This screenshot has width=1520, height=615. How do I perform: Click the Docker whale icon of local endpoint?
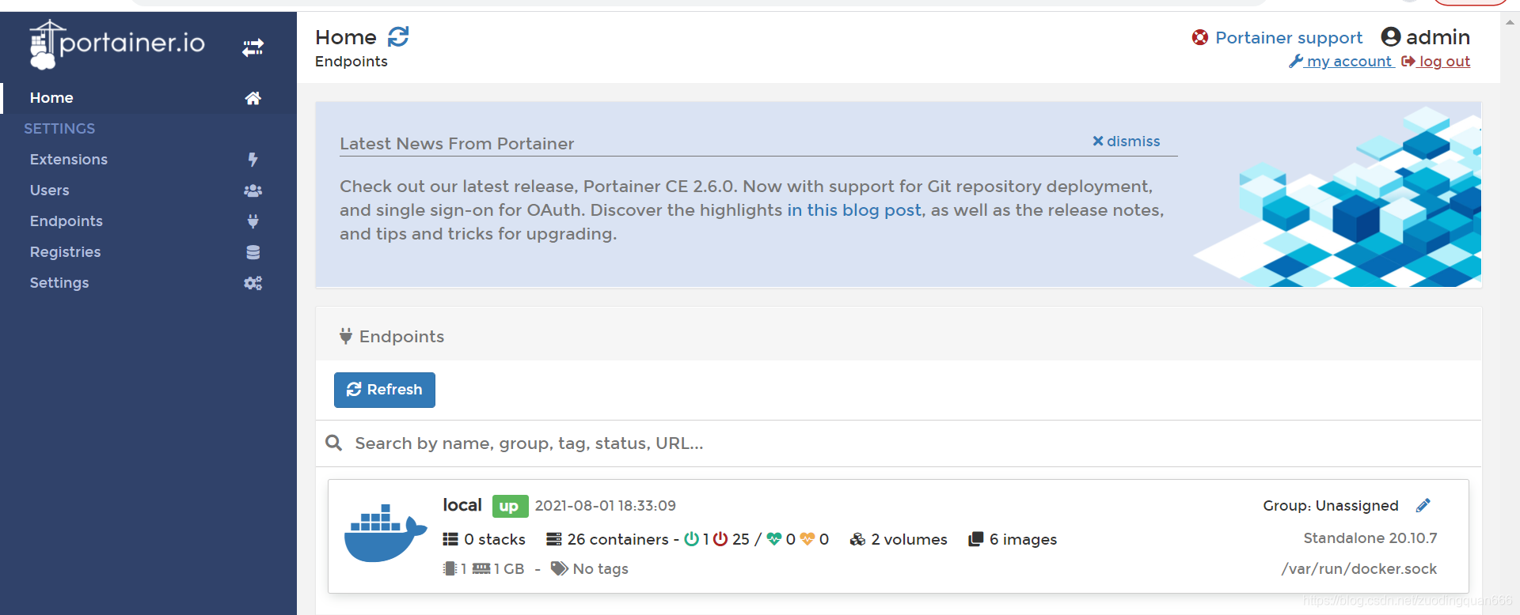[385, 534]
